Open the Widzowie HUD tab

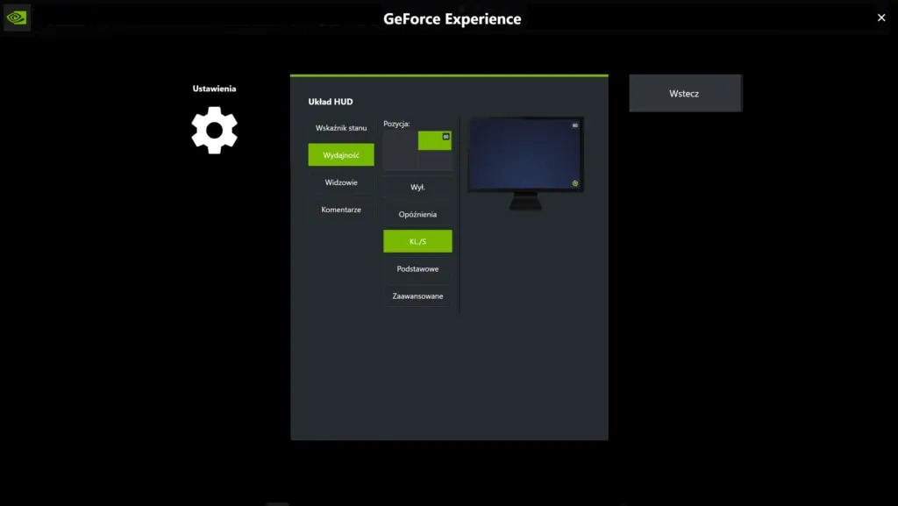[341, 182]
